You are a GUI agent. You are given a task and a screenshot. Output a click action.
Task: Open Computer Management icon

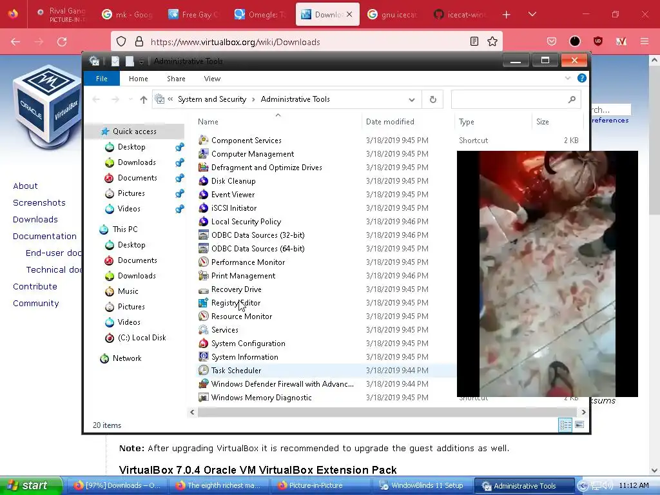[x=203, y=153]
